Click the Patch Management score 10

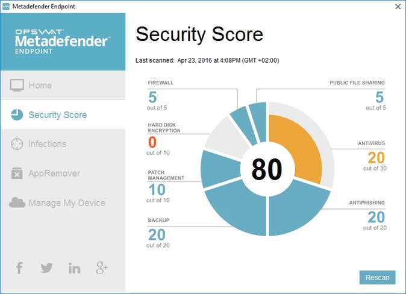157,190
